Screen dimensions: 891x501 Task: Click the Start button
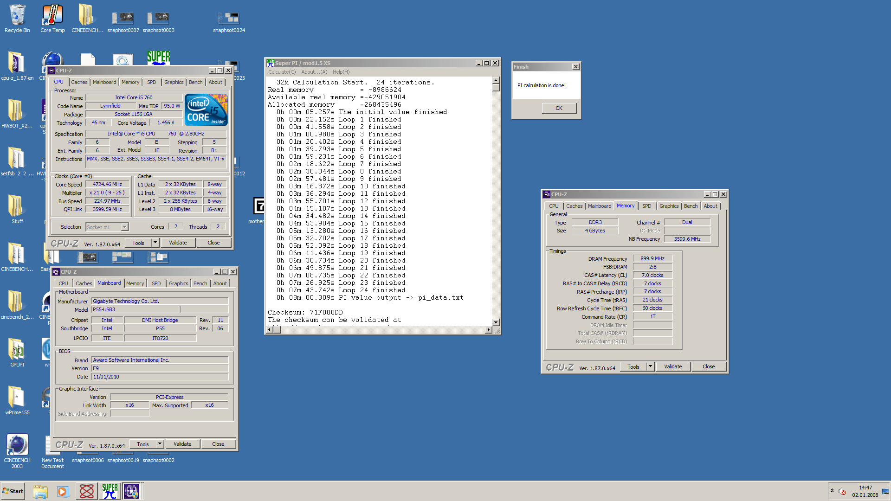[x=13, y=491]
